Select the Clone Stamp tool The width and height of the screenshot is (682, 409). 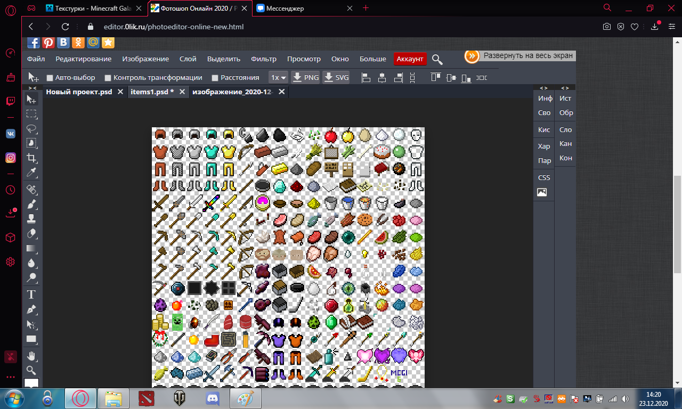tap(32, 218)
